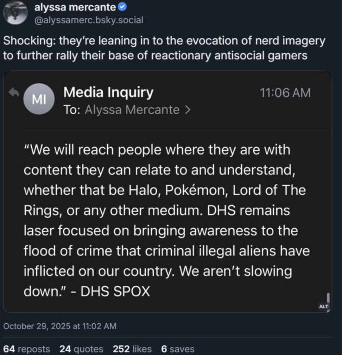Viewport: 342px width, 355px height.
Task: Click the post text beginning with Shocking
Action: (164, 48)
